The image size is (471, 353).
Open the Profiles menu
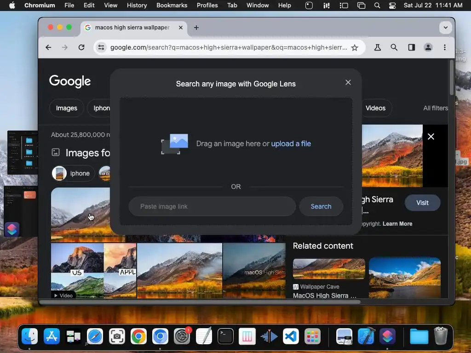(207, 6)
